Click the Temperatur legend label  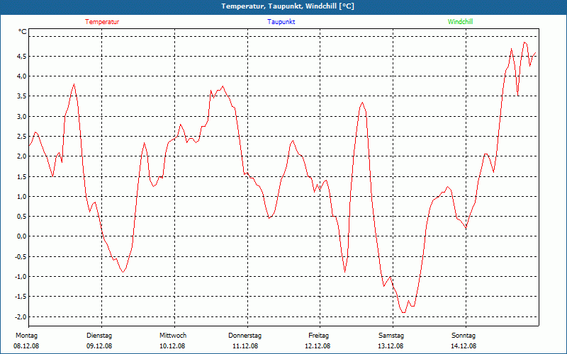(102, 22)
